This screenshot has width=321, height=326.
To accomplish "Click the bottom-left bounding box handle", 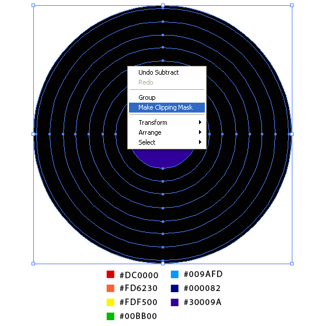I will click(x=33, y=264).
